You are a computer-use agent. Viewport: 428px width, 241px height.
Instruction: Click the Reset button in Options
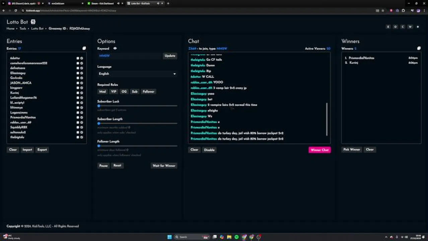[x=117, y=166]
